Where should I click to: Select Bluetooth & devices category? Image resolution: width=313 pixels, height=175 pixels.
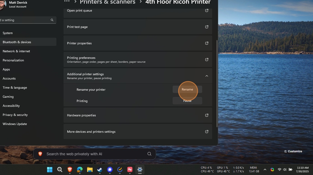[28, 42]
